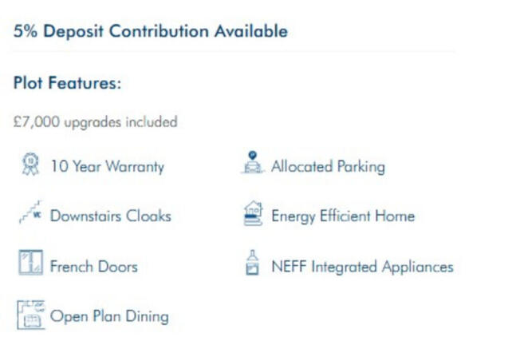Viewport: 520px width, 349px height.
Task: Click the Downstairs Cloaks label
Action: [x=111, y=216]
